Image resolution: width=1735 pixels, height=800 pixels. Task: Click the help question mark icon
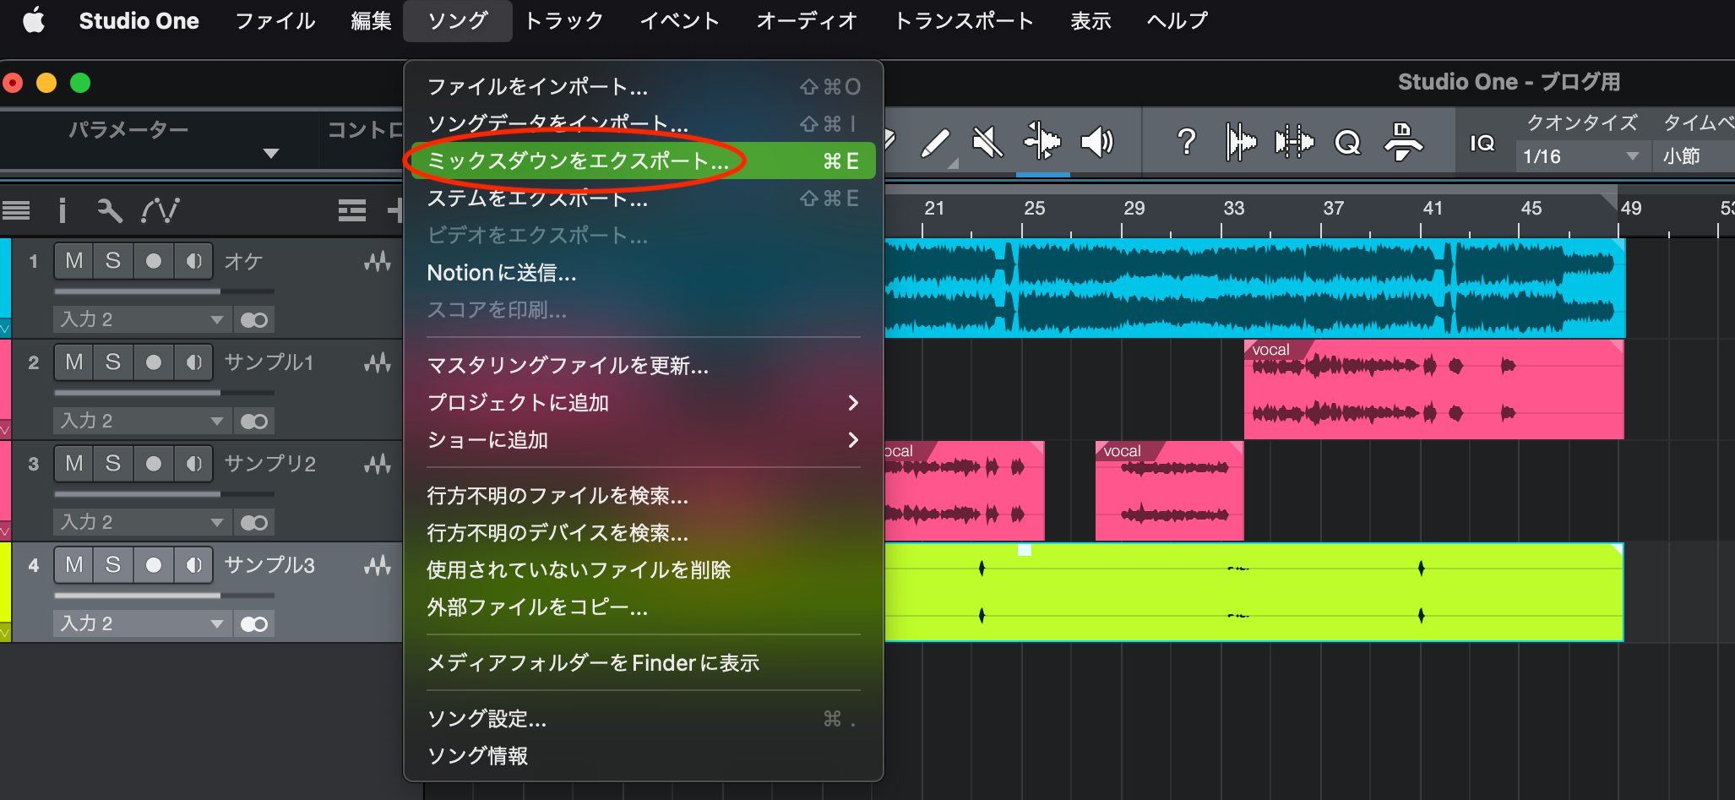(x=1186, y=141)
